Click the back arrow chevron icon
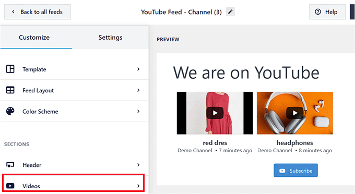 click(x=13, y=11)
